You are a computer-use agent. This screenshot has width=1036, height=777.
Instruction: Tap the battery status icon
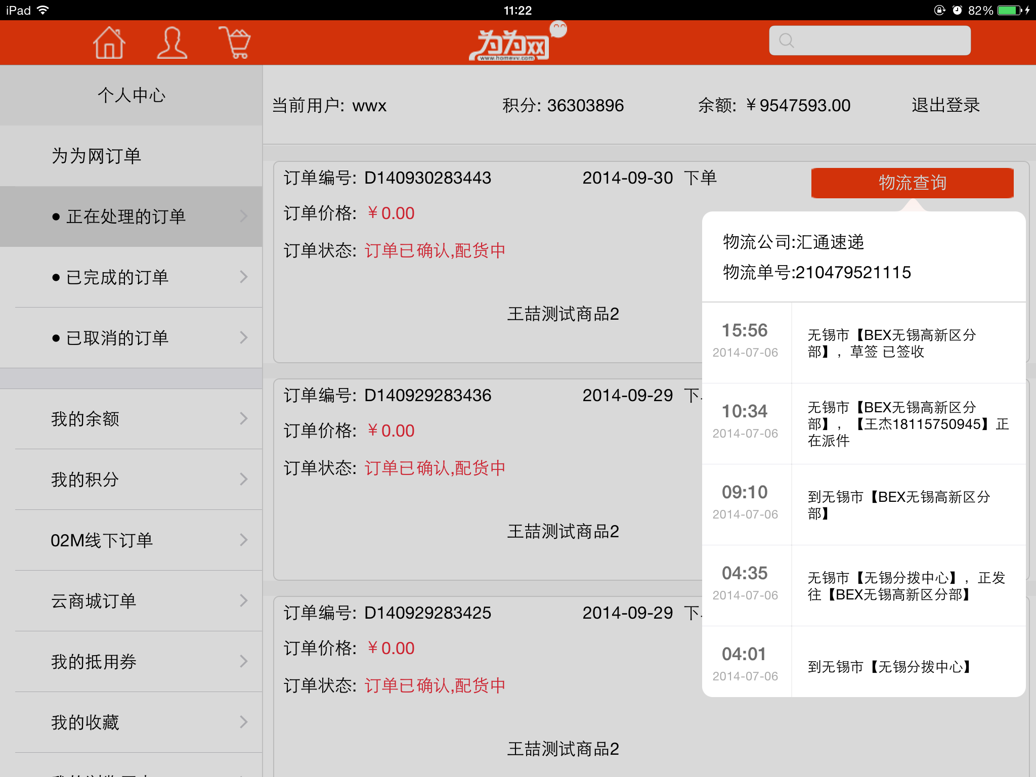pyautogui.click(x=1010, y=10)
